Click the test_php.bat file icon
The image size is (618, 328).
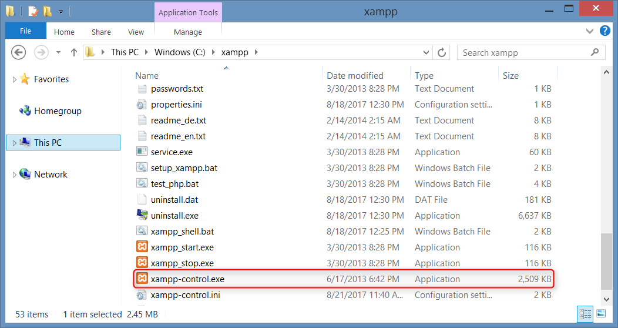click(142, 183)
